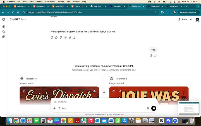Open Search chats in the sidebar
The image size is (201, 126).
tap(4, 32)
